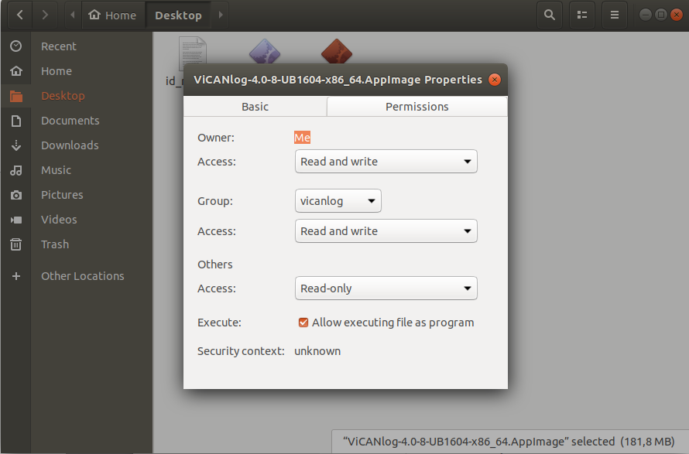The image size is (689, 454).
Task: Open the Others Access Read-only dropdown
Action: [x=386, y=288]
